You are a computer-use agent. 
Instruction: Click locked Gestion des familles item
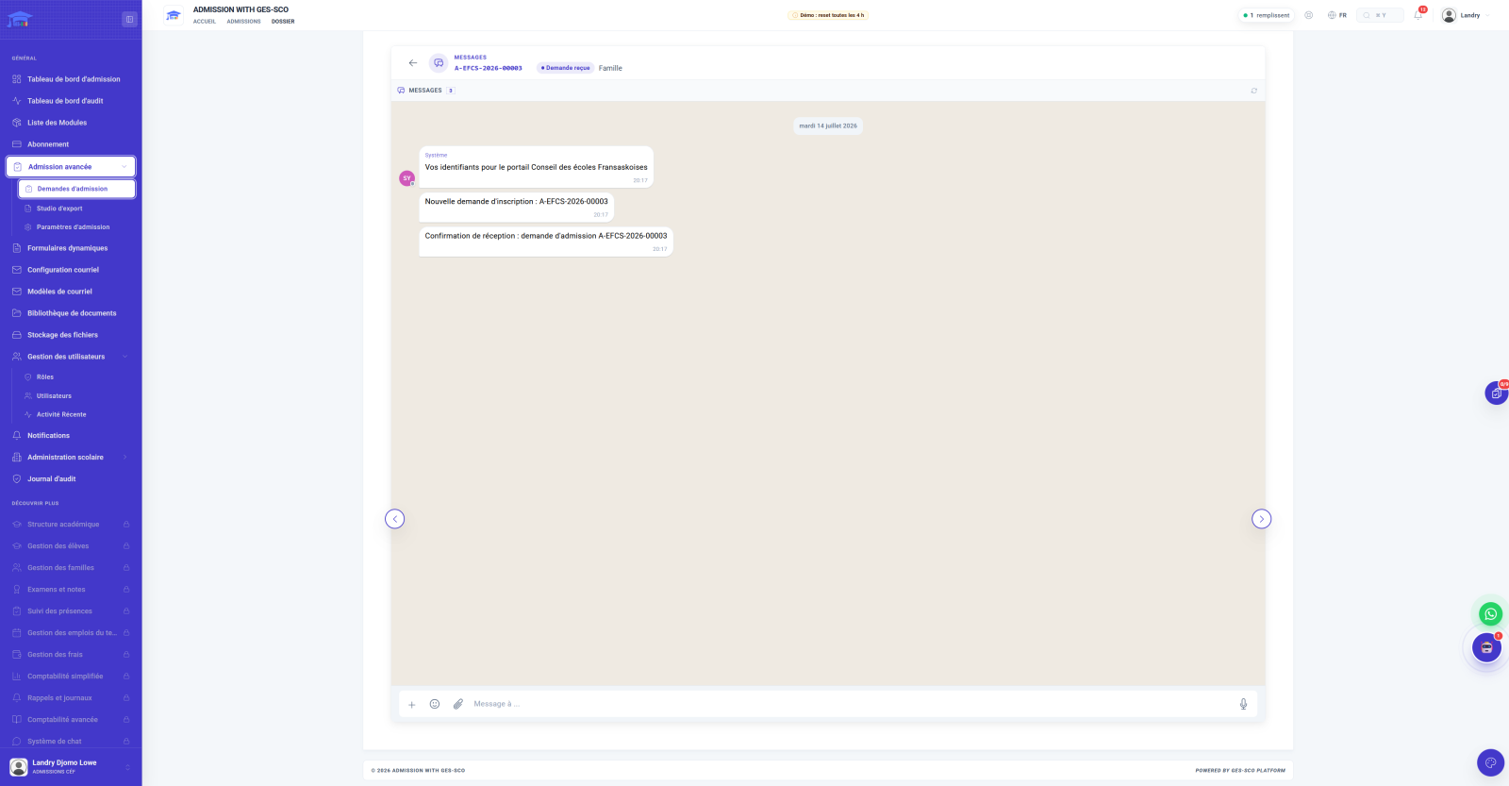[71, 568]
